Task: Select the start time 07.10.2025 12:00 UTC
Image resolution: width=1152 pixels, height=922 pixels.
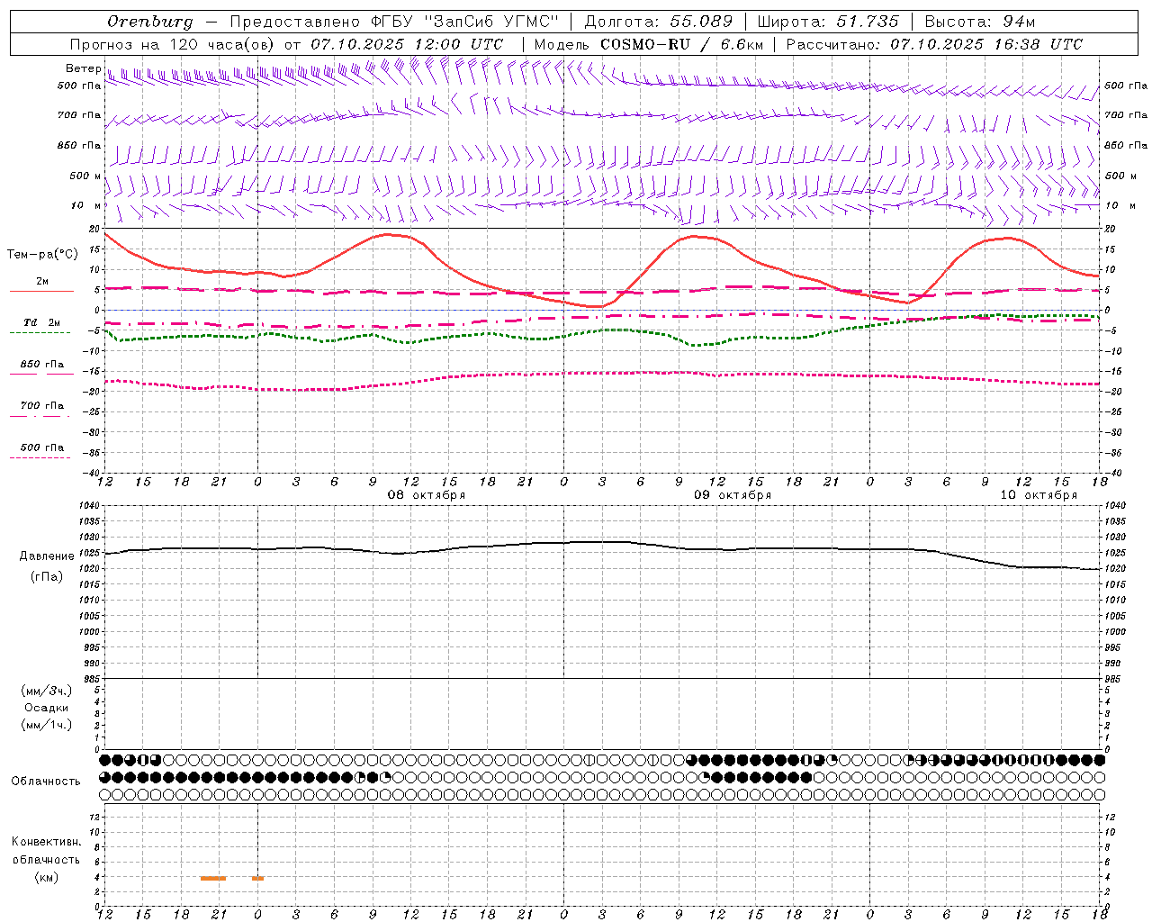Action: pyautogui.click(x=407, y=44)
